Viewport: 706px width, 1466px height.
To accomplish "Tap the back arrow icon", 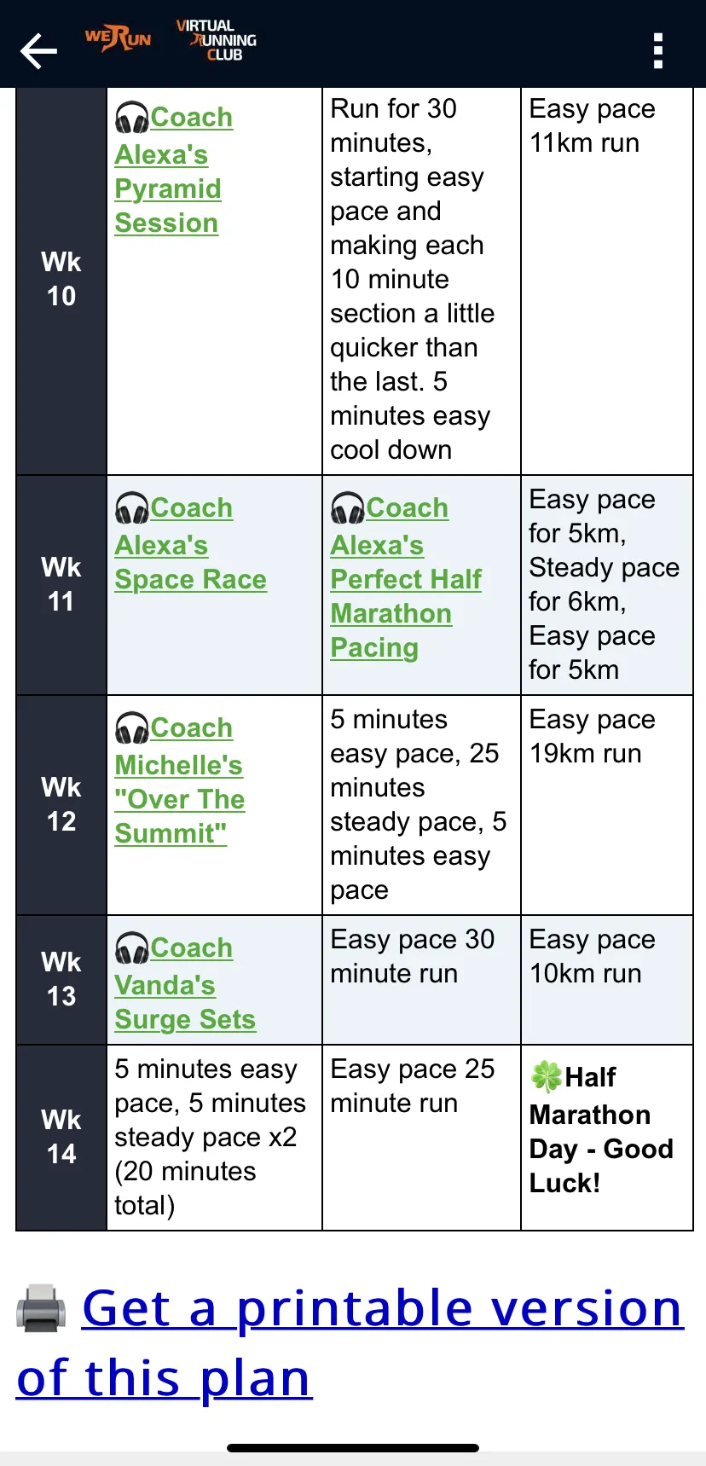I will 38,51.
